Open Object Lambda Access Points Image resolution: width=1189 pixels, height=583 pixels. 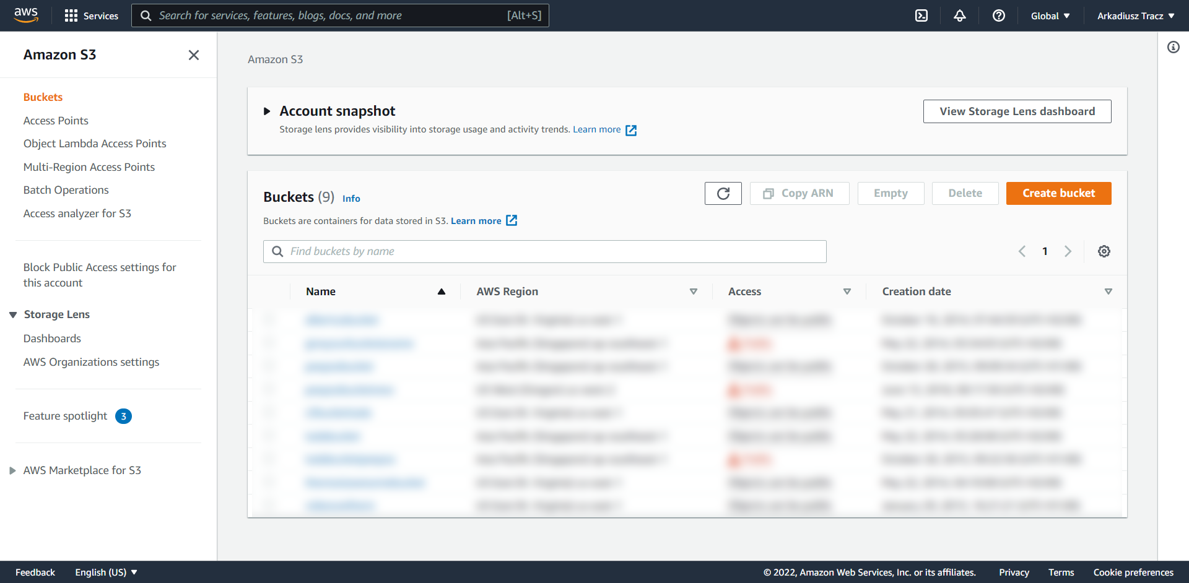(95, 144)
